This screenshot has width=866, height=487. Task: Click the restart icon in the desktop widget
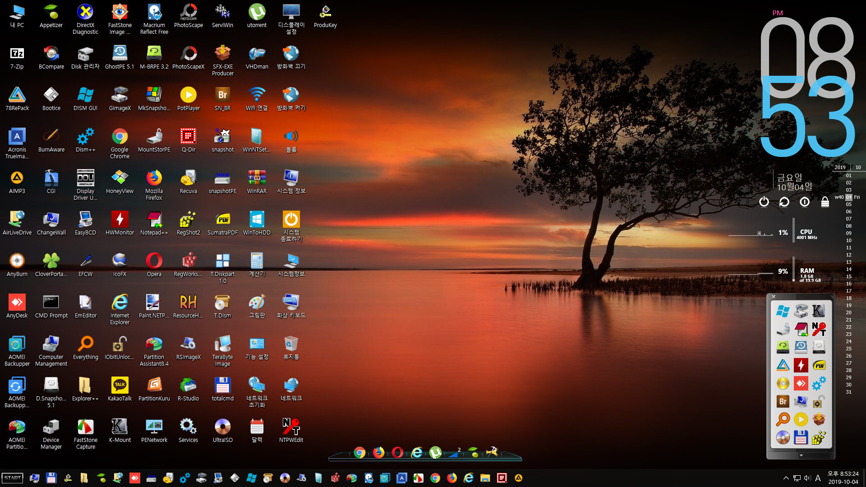[784, 202]
